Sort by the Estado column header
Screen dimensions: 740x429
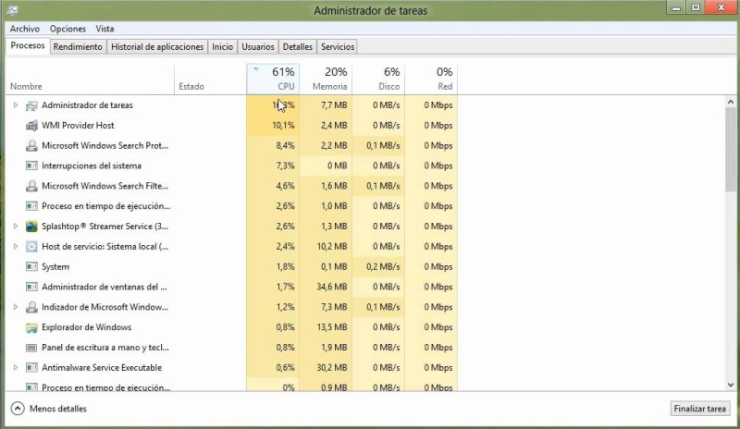[x=211, y=80]
